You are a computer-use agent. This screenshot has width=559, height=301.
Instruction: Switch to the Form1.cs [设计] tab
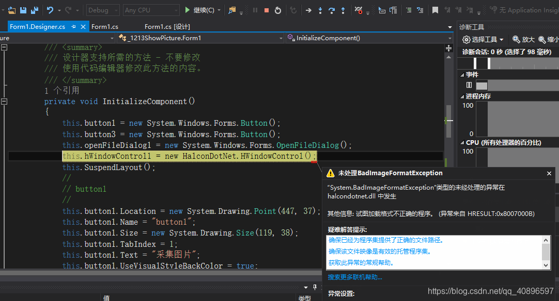pos(168,26)
